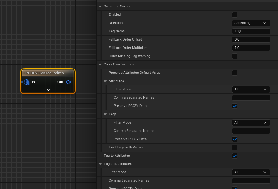Uncheck Preserve PCGEx Data under Attributes

(x=235, y=106)
